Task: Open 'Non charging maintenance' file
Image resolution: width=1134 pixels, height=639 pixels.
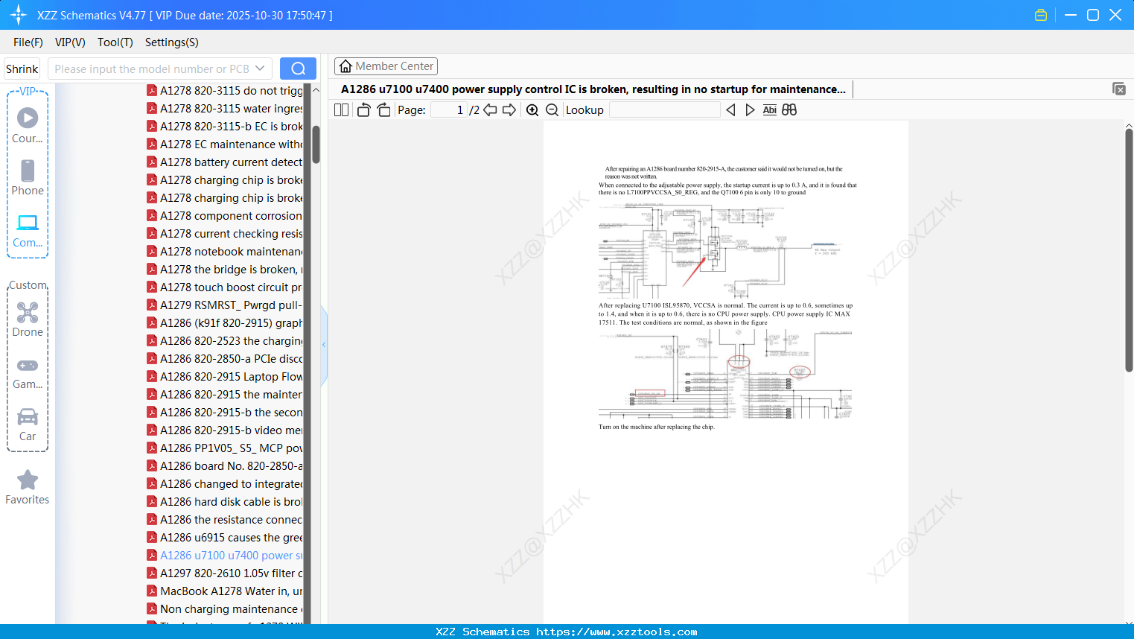Action: click(224, 608)
